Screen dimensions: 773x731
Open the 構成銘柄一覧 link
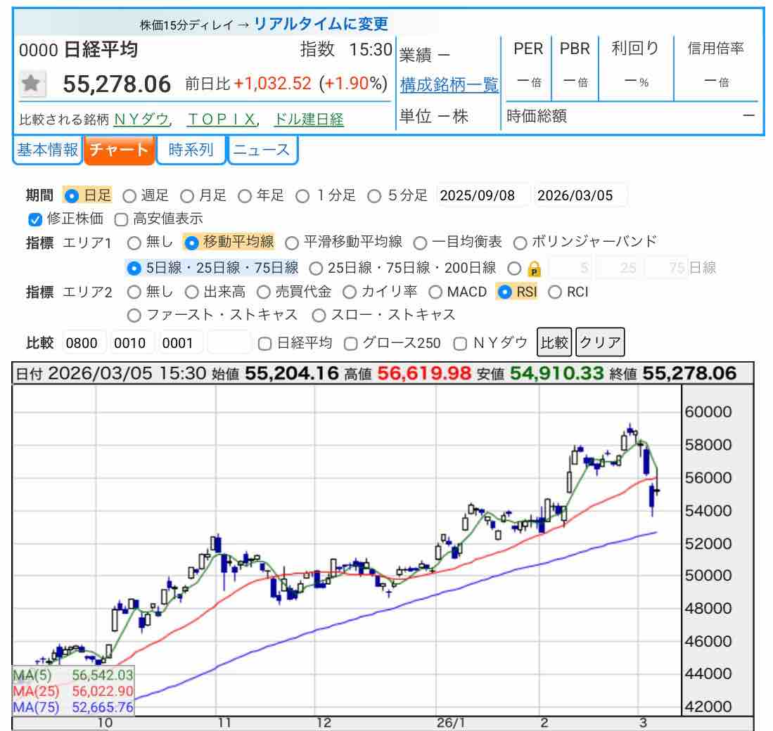click(449, 85)
